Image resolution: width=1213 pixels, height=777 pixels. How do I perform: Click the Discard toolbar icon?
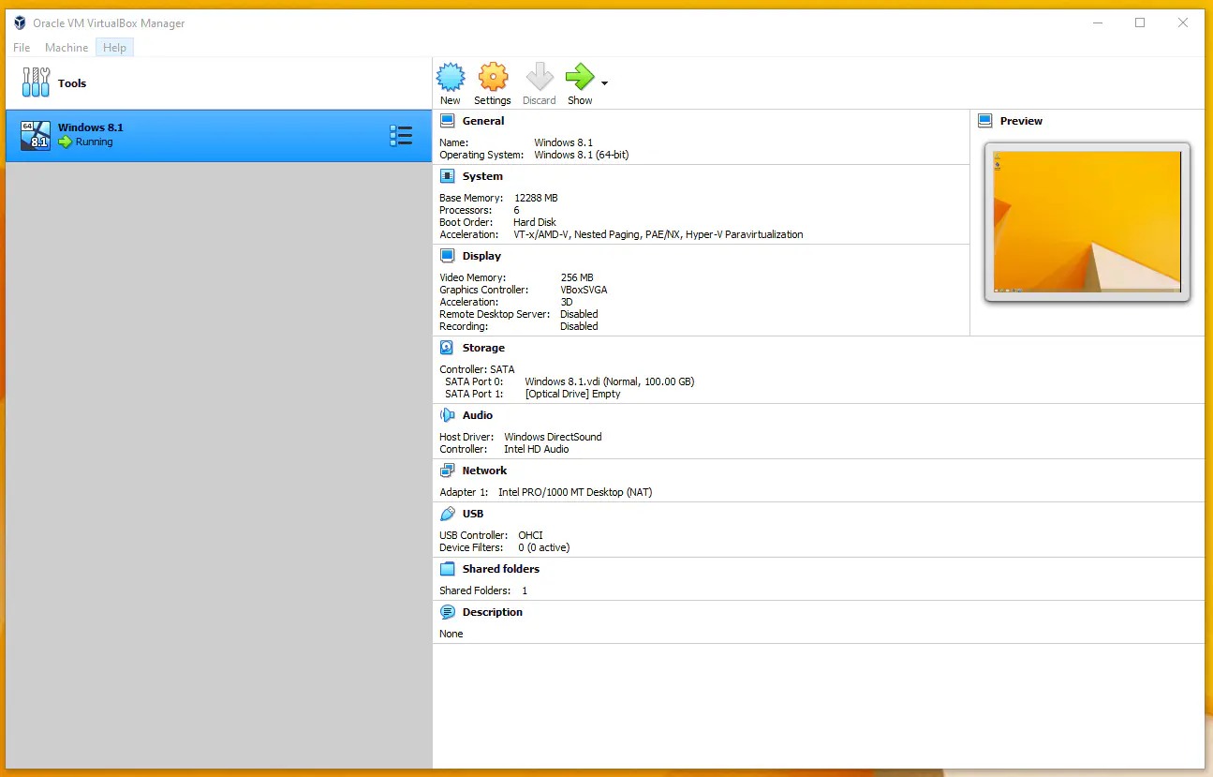coord(539,77)
